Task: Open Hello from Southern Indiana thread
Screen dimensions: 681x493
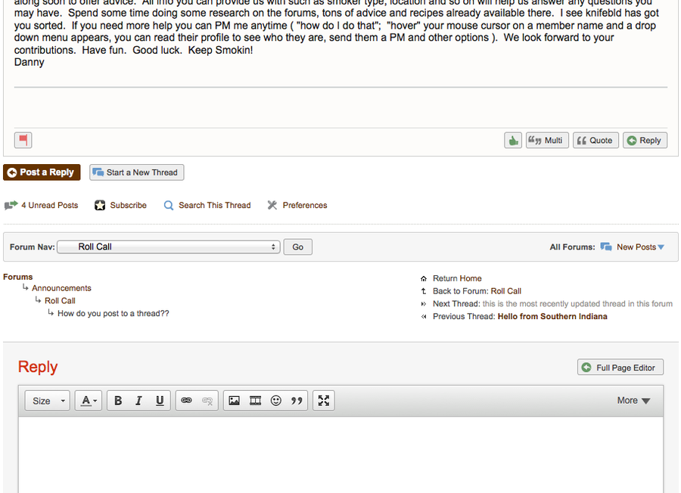Action: coord(552,316)
